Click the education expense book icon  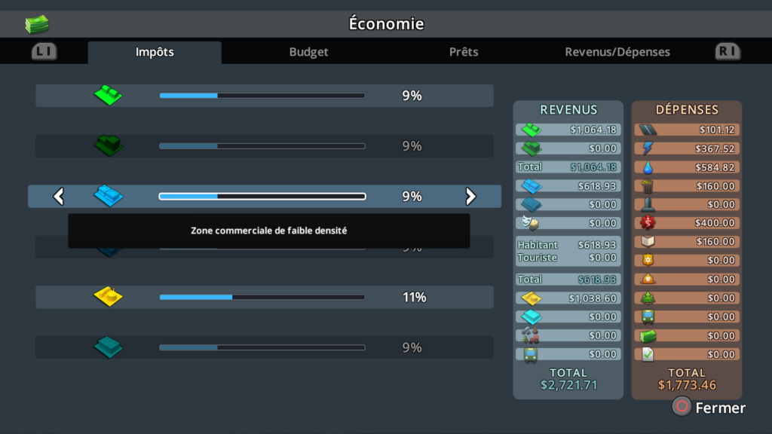coord(648,242)
